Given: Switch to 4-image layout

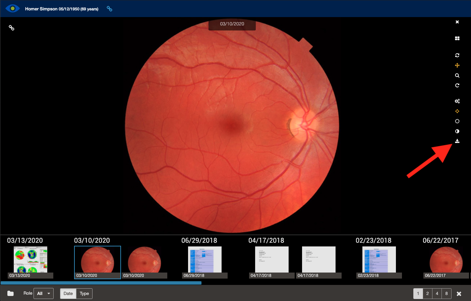Looking at the screenshot, I should click(437, 294).
